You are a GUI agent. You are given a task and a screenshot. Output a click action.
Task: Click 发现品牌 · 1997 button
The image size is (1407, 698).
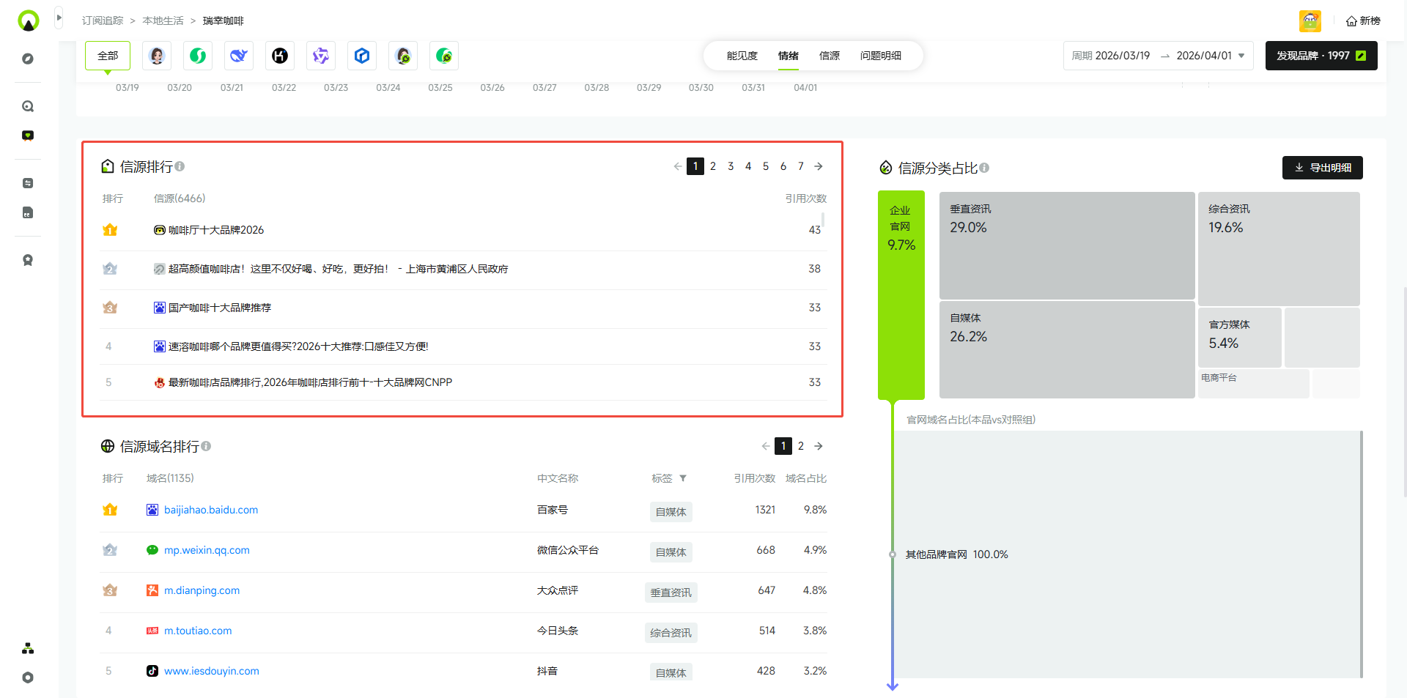pos(1321,56)
